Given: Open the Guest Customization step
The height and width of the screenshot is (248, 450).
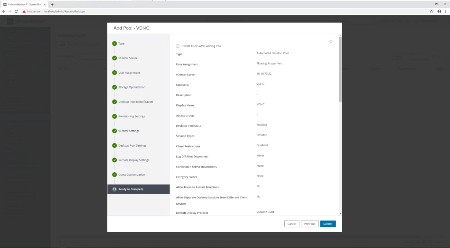Looking at the screenshot, I should tap(132, 175).
